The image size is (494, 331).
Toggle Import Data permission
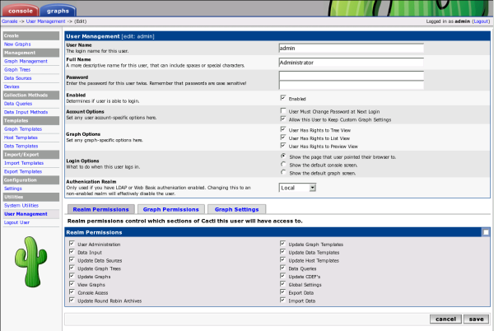tap(282, 301)
